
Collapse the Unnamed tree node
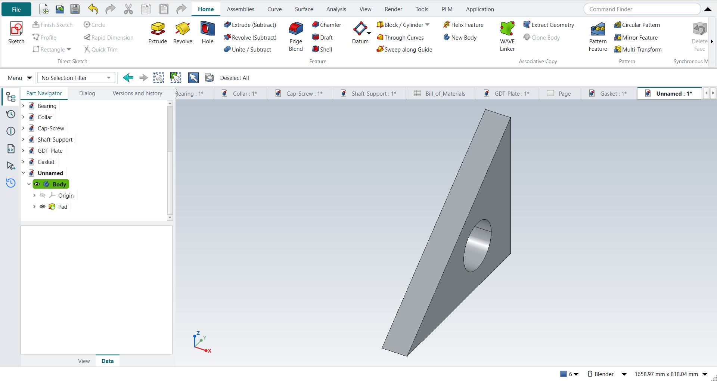[x=23, y=173]
